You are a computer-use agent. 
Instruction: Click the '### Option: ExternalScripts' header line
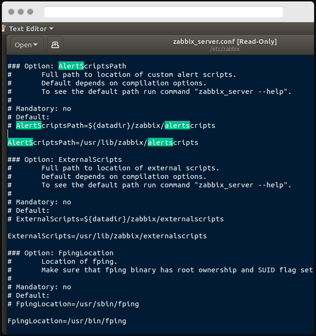click(65, 160)
